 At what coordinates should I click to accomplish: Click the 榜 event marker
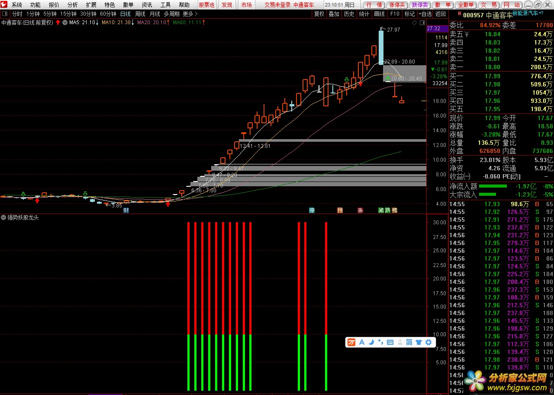point(394,210)
